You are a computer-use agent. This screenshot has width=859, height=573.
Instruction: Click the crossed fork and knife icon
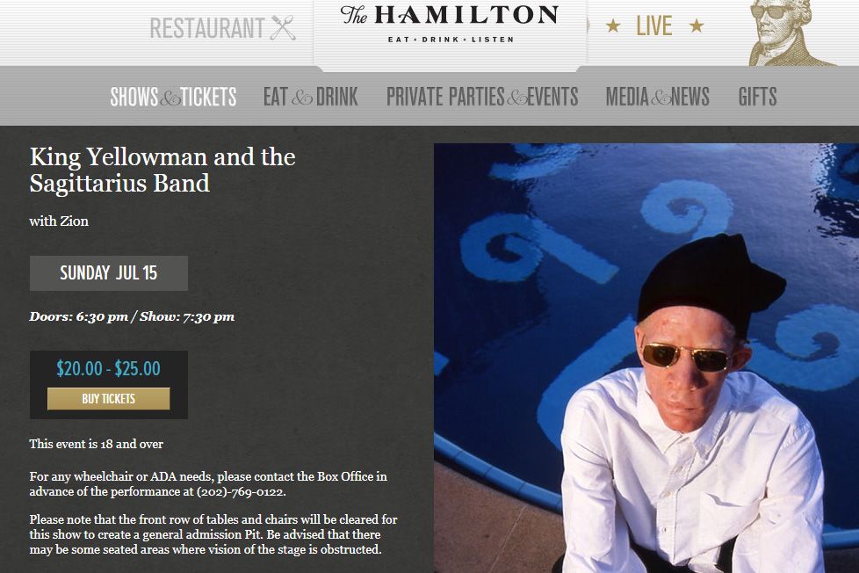283,28
